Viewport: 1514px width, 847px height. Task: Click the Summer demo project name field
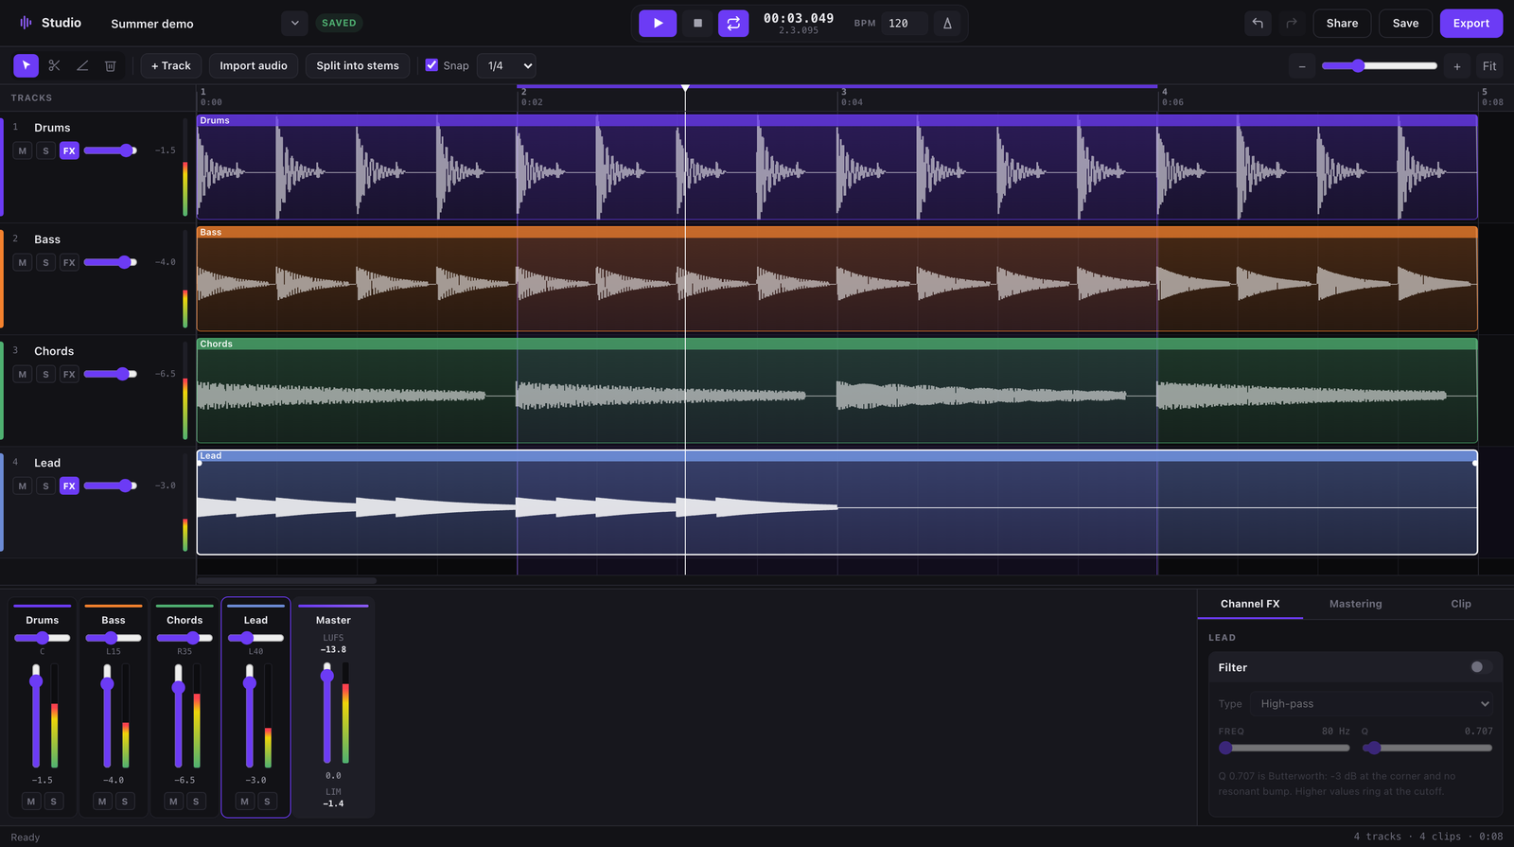point(189,24)
